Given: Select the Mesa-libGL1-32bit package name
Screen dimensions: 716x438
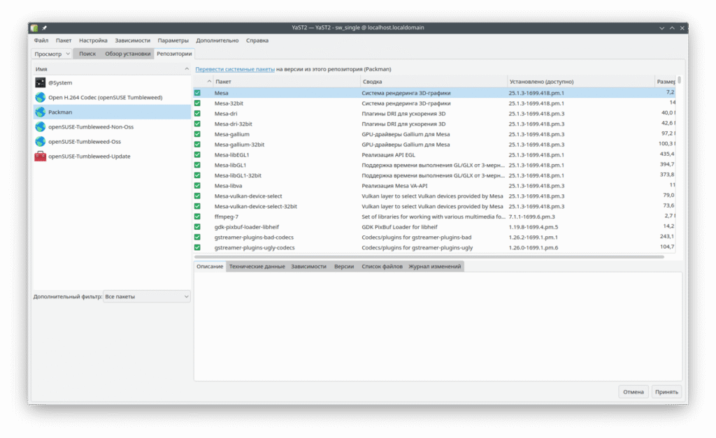Looking at the screenshot, I should click(x=238, y=175).
